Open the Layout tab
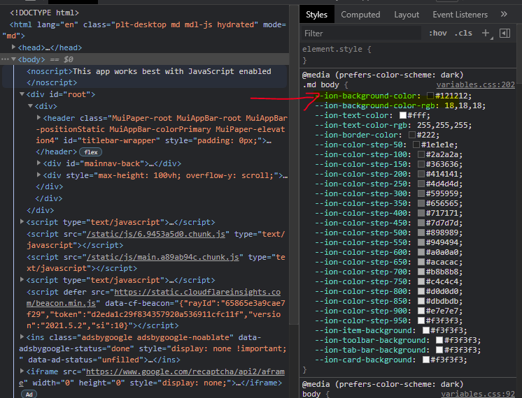 407,15
